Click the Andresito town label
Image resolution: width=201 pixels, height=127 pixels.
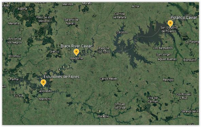[46, 91]
